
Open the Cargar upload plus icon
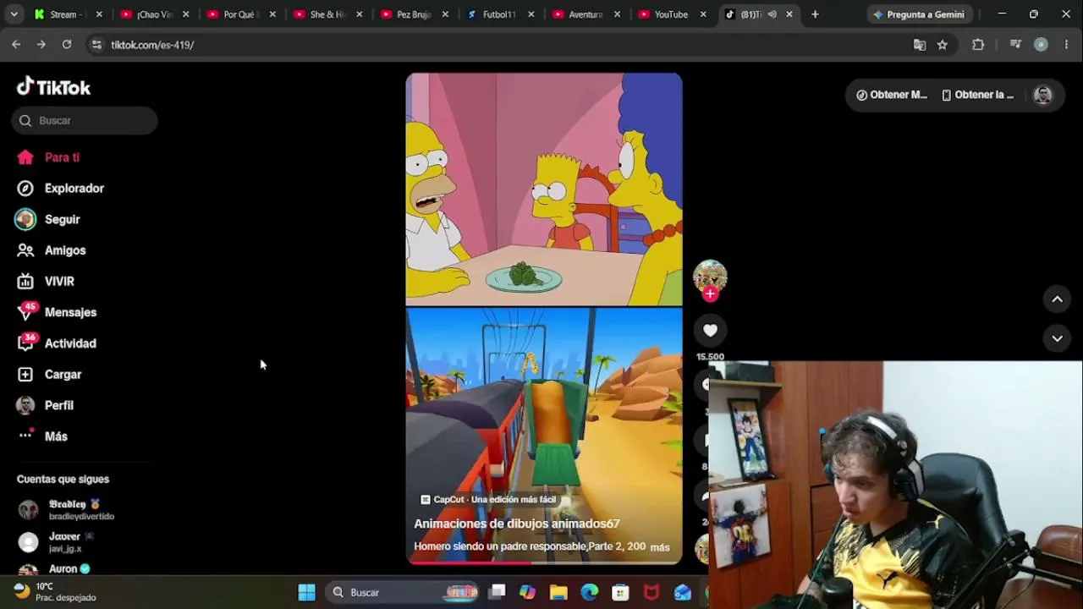coord(25,375)
